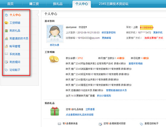166x127 pixels.
Task: Open the 换礼品 tab
Action: (58, 4)
